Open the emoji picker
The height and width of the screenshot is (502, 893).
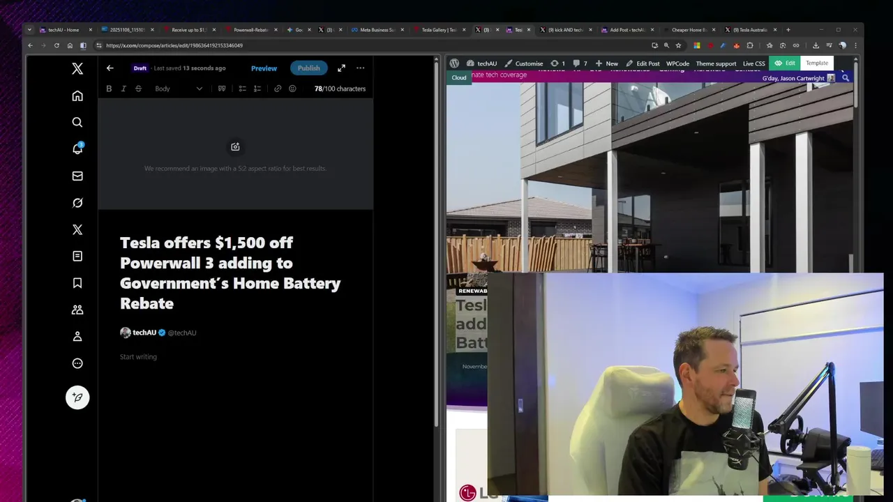pyautogui.click(x=292, y=89)
